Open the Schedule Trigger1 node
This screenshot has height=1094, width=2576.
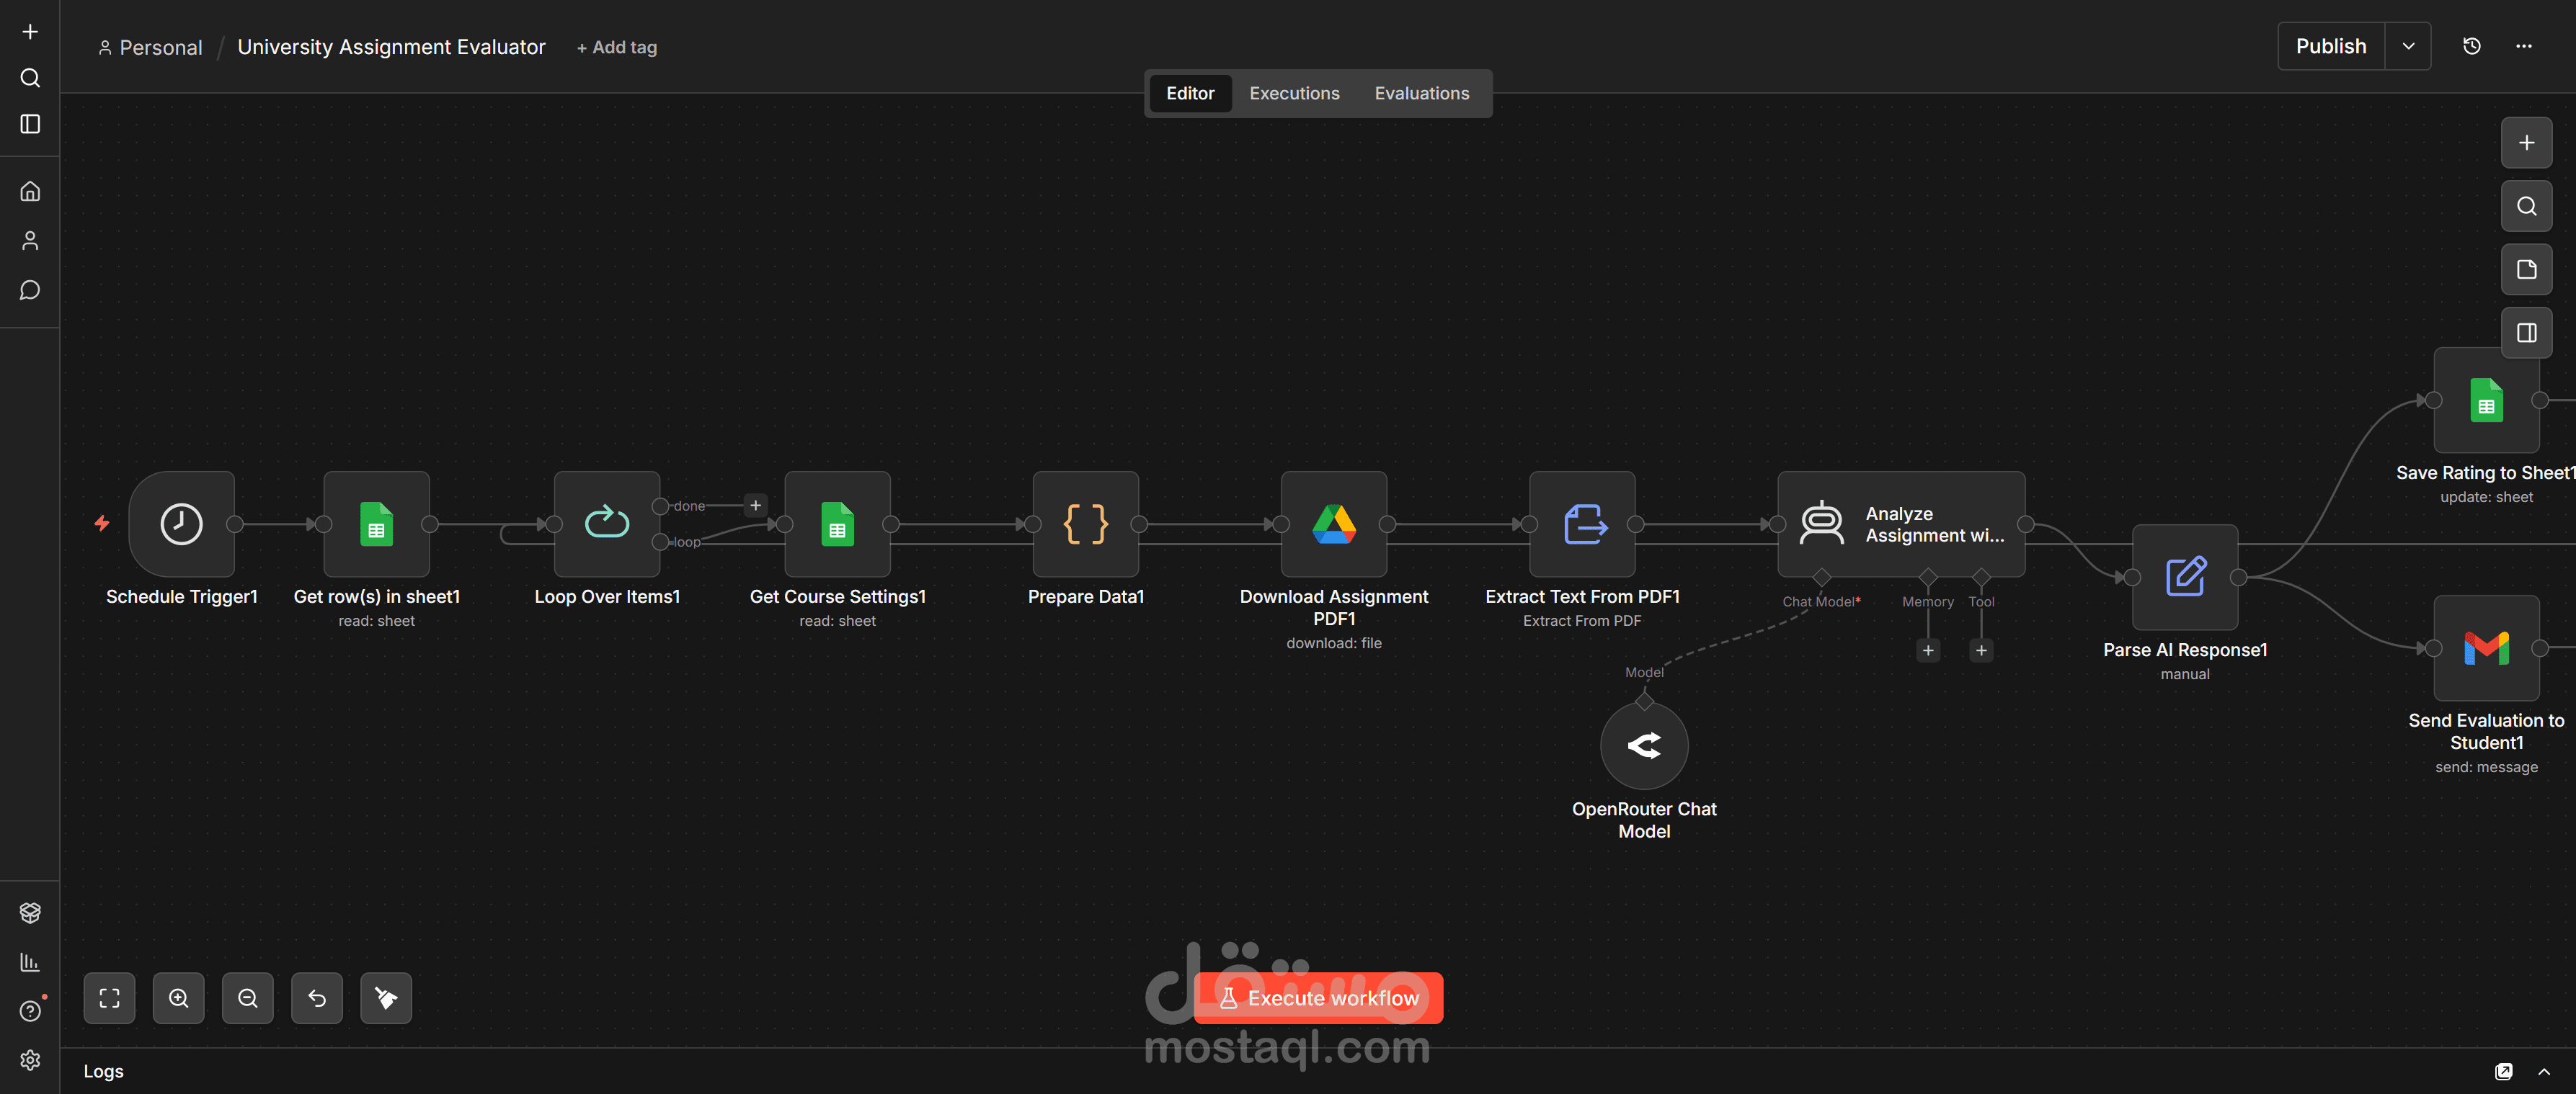[x=181, y=524]
